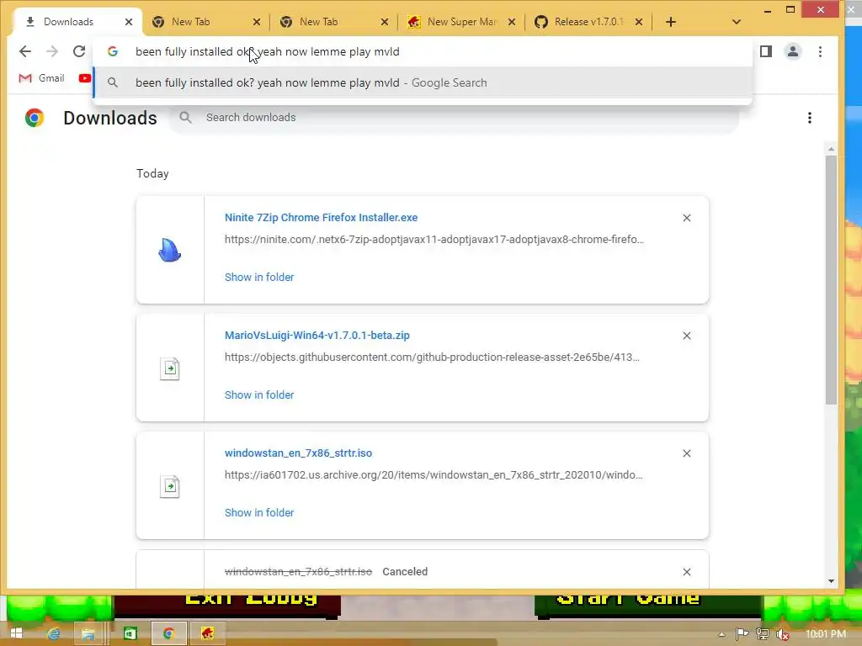This screenshot has width=862, height=646.
Task: Click the address bar text
Action: click(x=267, y=51)
